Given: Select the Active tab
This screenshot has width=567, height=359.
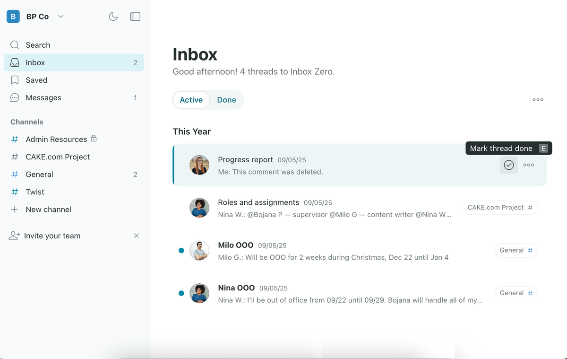Looking at the screenshot, I should 191,100.
